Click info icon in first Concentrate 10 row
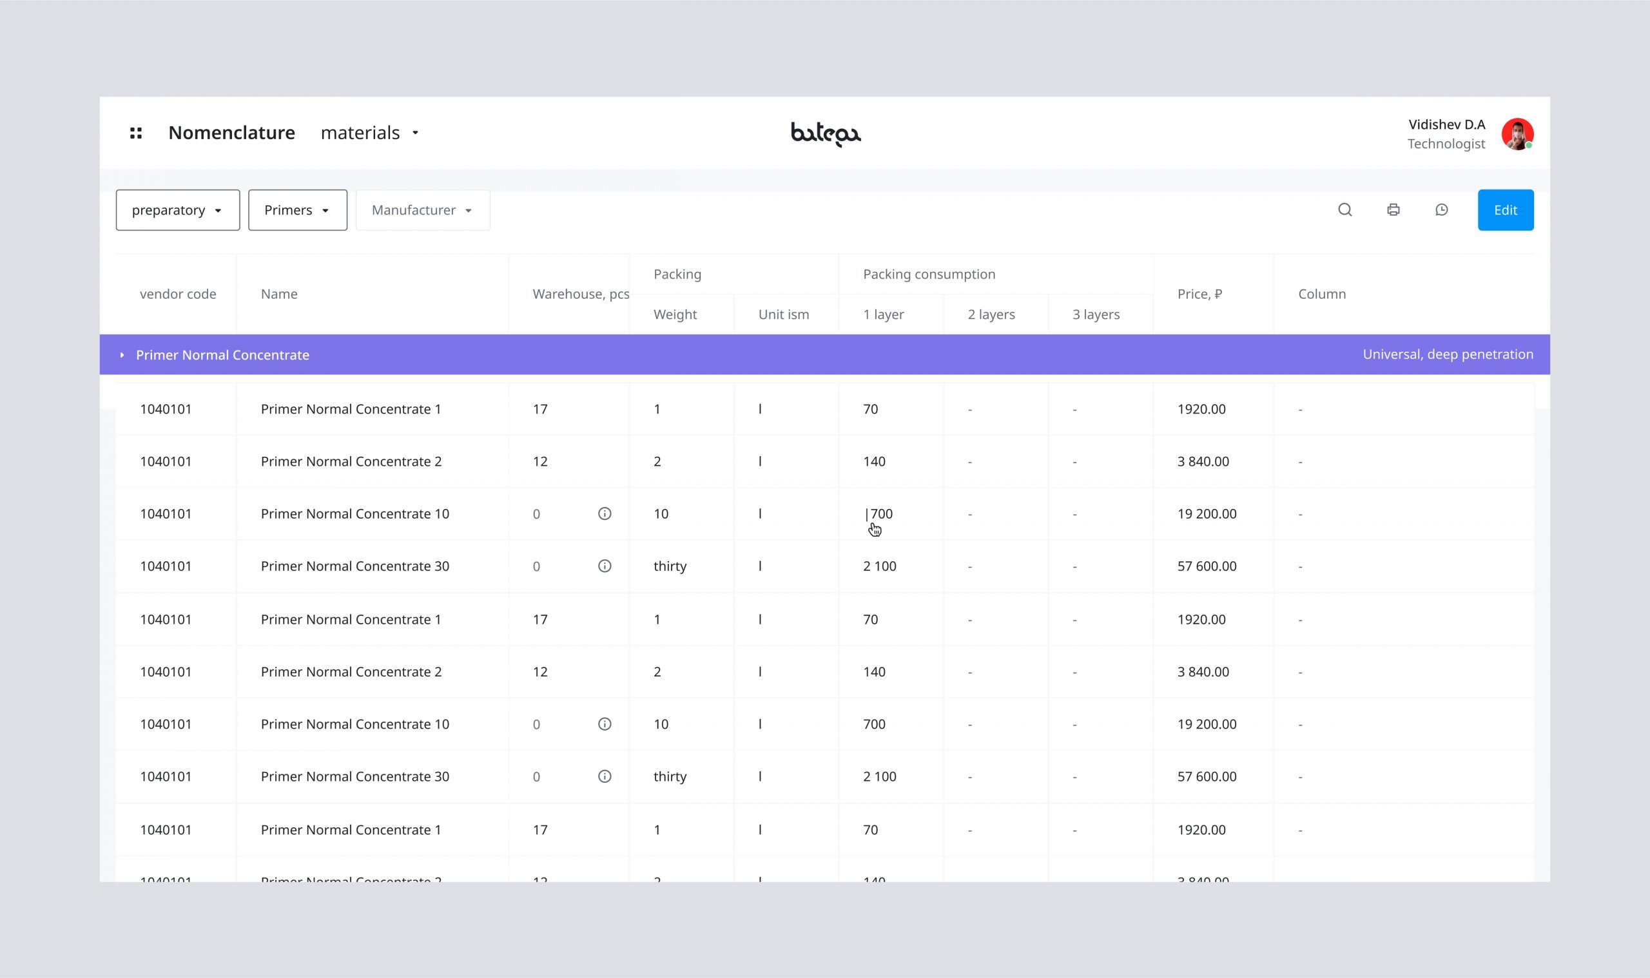 (604, 513)
